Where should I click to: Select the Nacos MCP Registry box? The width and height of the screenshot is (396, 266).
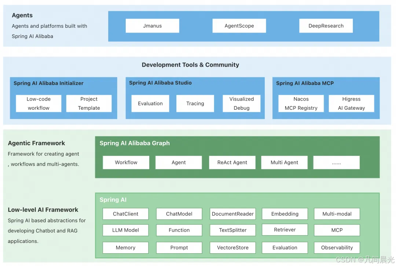301,104
